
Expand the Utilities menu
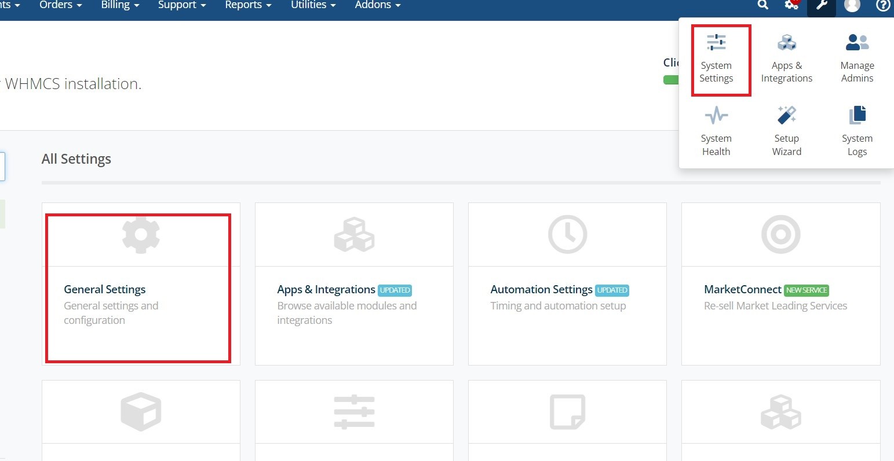click(313, 5)
